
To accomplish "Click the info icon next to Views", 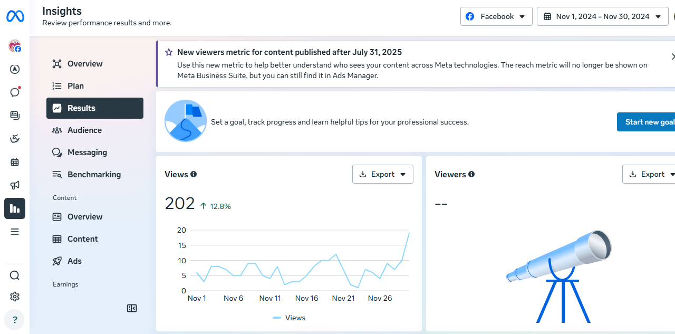I will [194, 174].
